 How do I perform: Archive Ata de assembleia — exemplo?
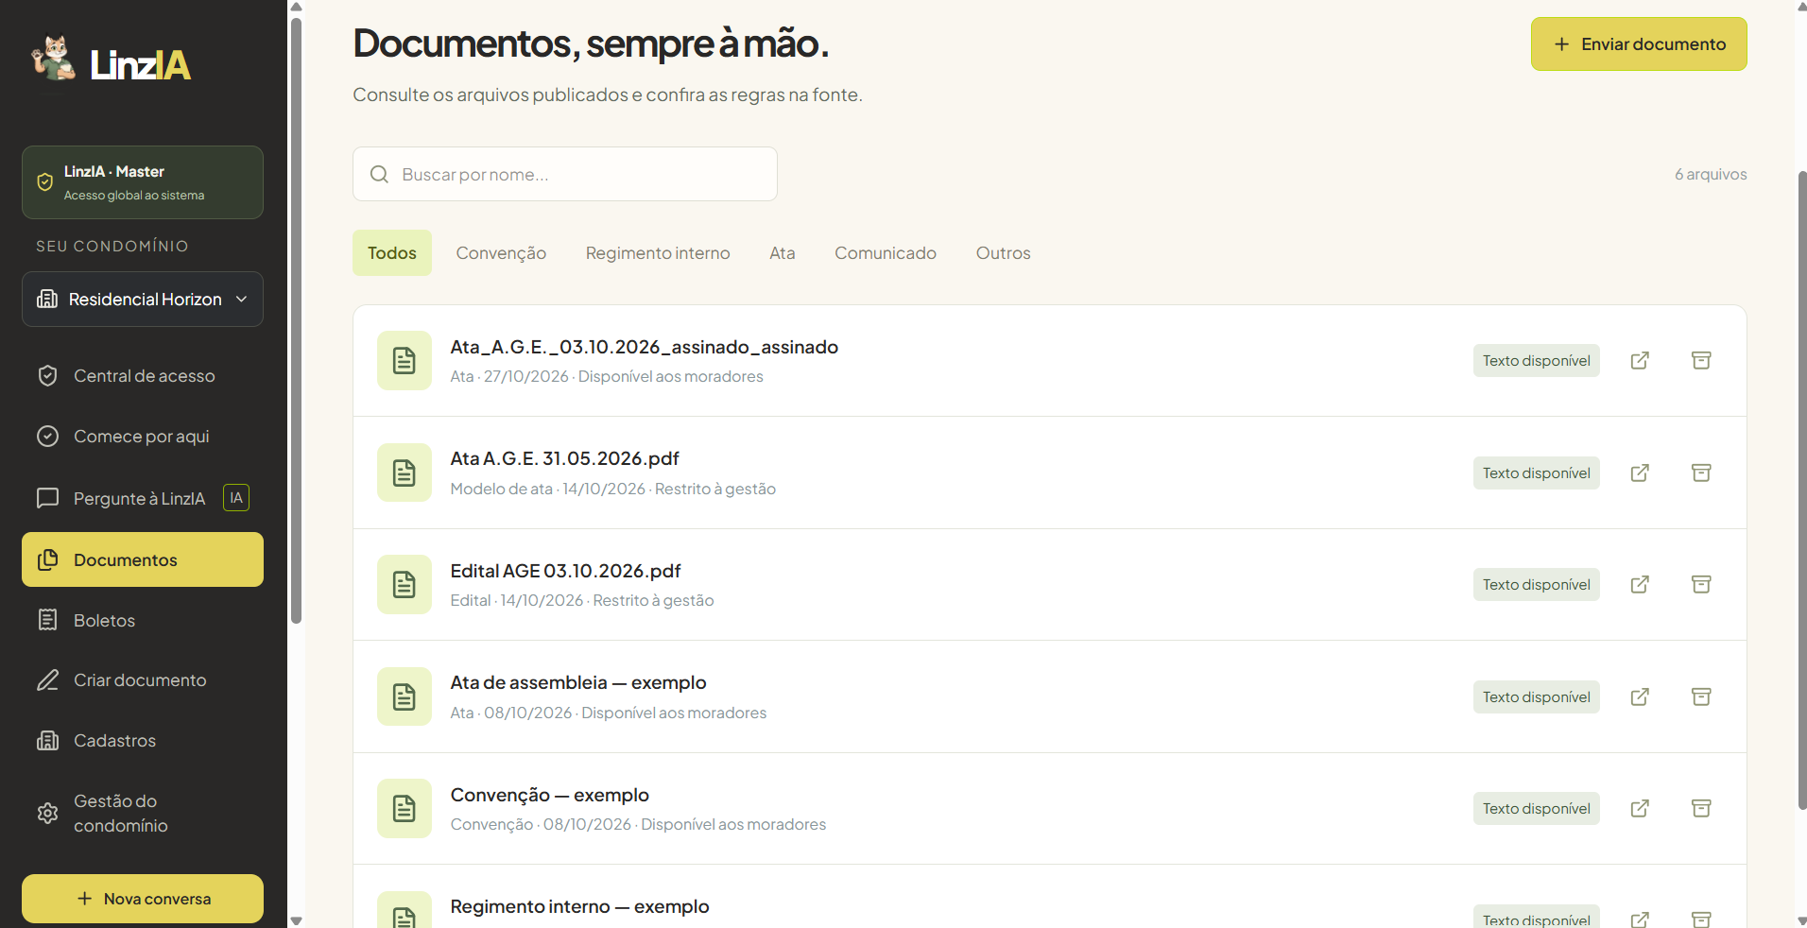coord(1701,696)
